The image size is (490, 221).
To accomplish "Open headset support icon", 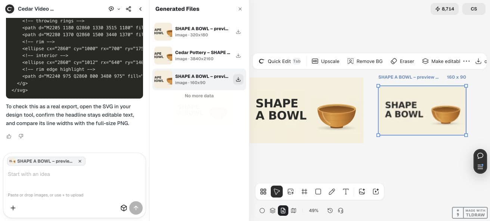I will point(341,211).
